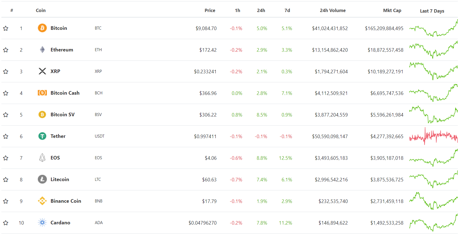The image size is (460, 235).
Task: Sort by the 1h change header
Action: (238, 10)
